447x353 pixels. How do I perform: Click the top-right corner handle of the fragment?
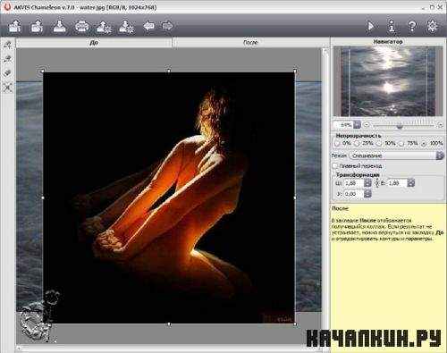pos(295,71)
